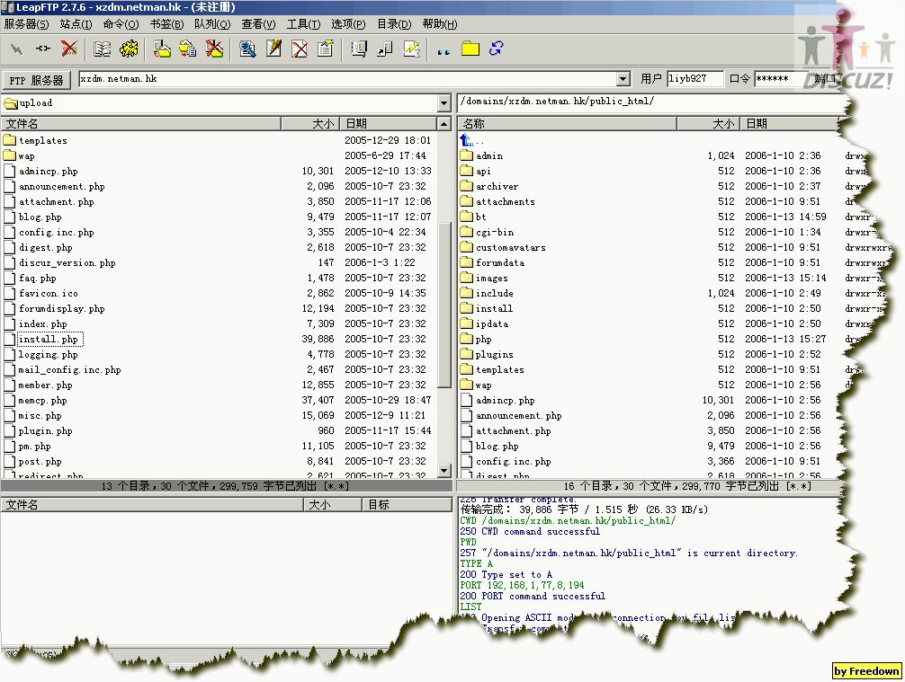
Task: Select the admin folder in remote panel
Action: pyautogui.click(x=489, y=155)
